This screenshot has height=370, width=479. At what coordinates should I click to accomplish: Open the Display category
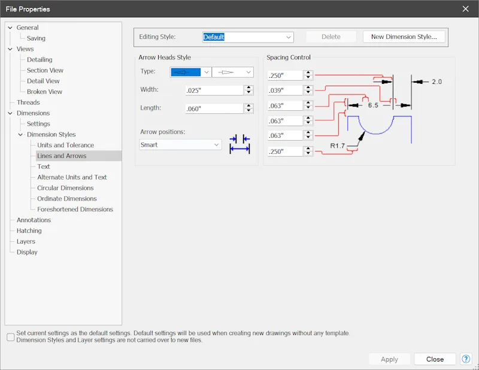[27, 252]
